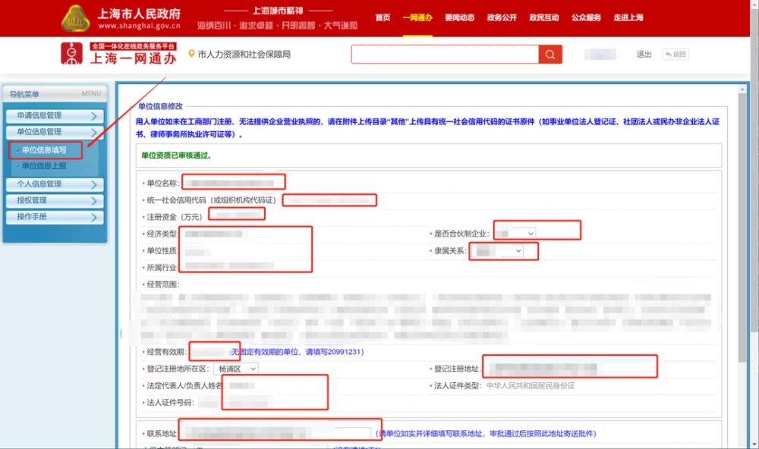Screen dimensions: 759x449
Task: Select 单位信息填写 in the sidebar
Action: [45, 150]
